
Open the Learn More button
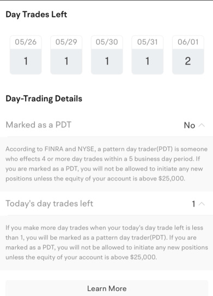[107, 288]
